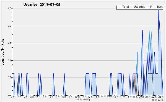166x102 pixels.
Task: Click the orange Bots legend line
Action: tap(154, 7)
